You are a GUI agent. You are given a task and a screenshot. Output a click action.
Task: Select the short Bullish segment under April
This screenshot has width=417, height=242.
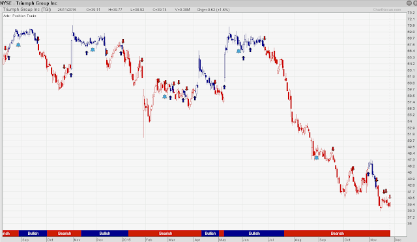[210, 234]
